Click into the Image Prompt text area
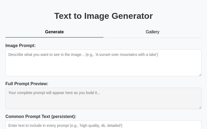Image resolution: width=207 pixels, height=129 pixels. tap(103, 63)
